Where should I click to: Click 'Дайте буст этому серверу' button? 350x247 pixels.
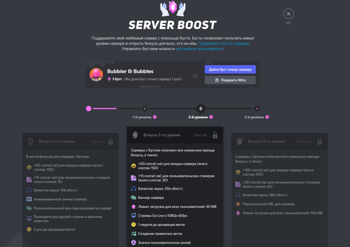(230, 70)
